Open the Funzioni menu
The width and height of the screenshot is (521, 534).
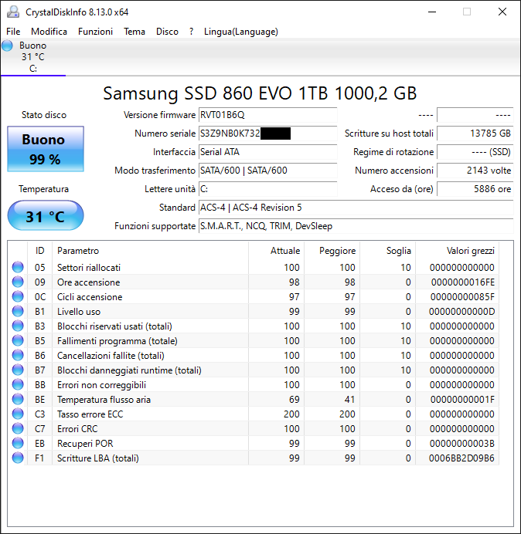[x=95, y=32]
